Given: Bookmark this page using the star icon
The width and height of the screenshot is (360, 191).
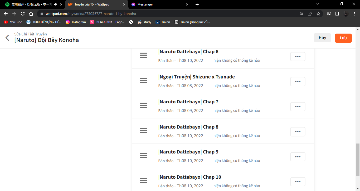Looking at the screenshot, I should point(318,14).
